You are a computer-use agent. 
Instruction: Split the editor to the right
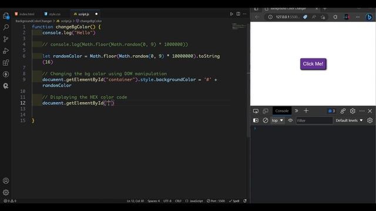[x=238, y=14]
